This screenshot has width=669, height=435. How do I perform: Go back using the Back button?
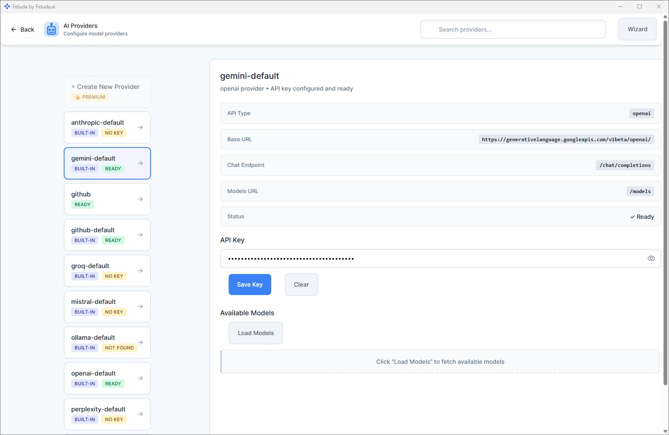(x=22, y=30)
